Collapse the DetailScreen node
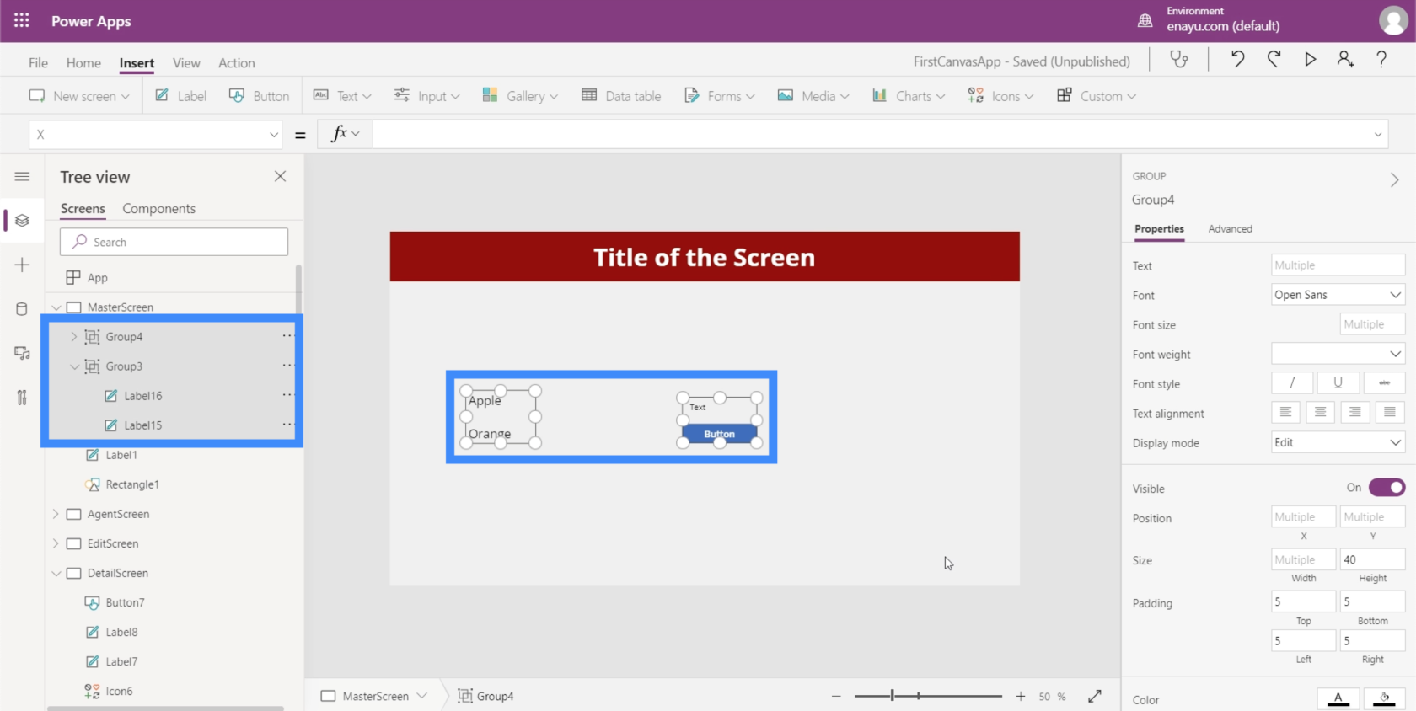 (56, 573)
